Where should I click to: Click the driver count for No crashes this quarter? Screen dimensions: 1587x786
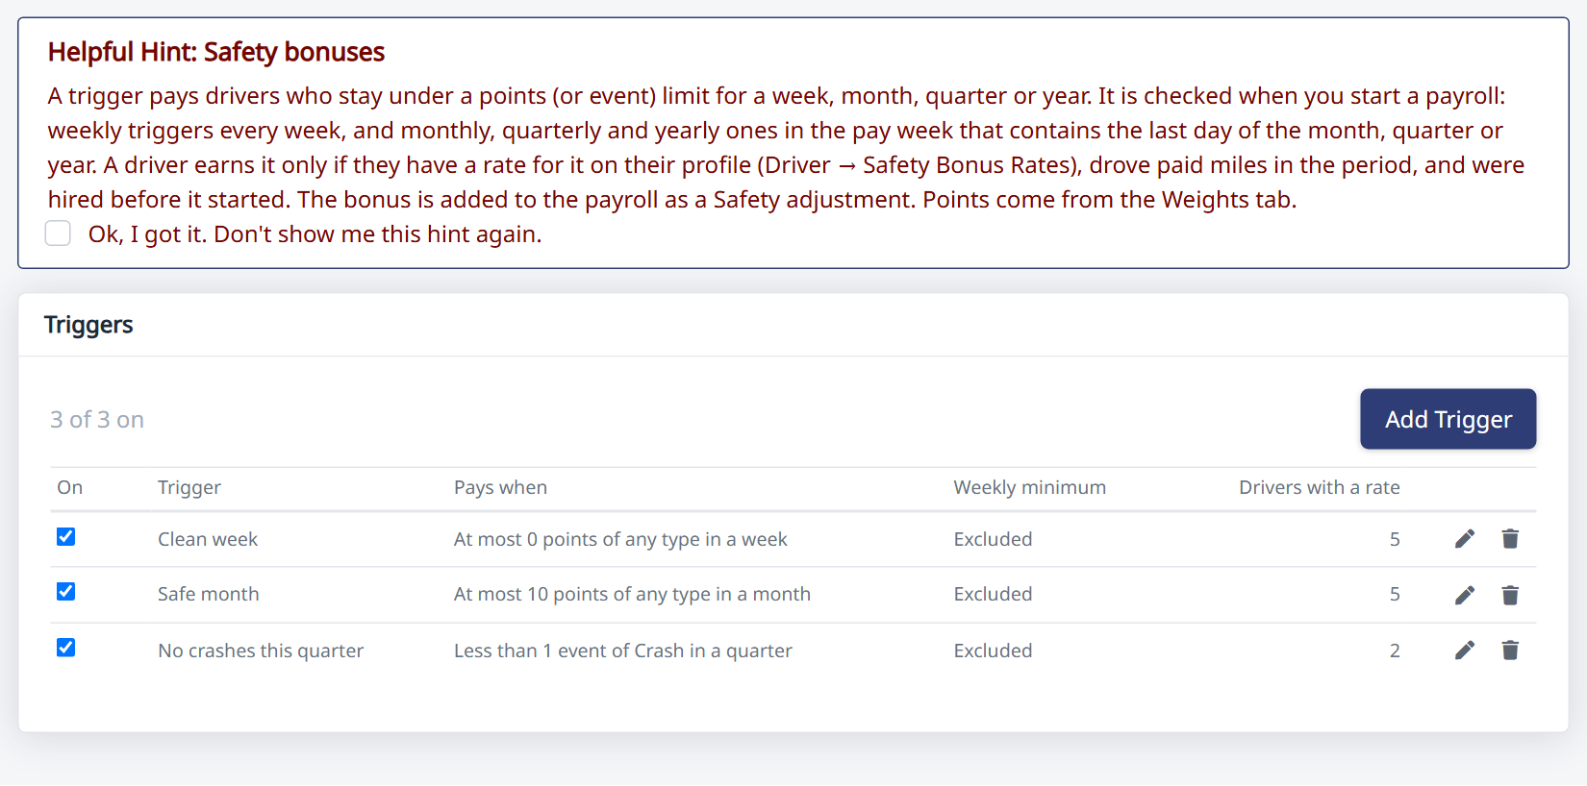point(1395,651)
